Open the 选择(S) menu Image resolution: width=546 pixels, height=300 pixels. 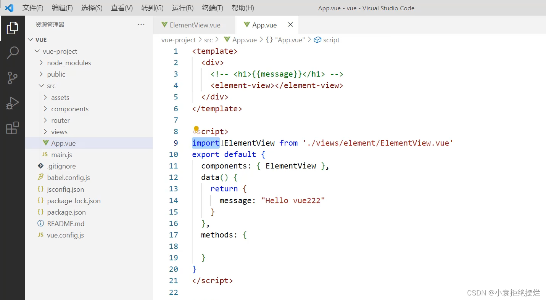(92, 8)
